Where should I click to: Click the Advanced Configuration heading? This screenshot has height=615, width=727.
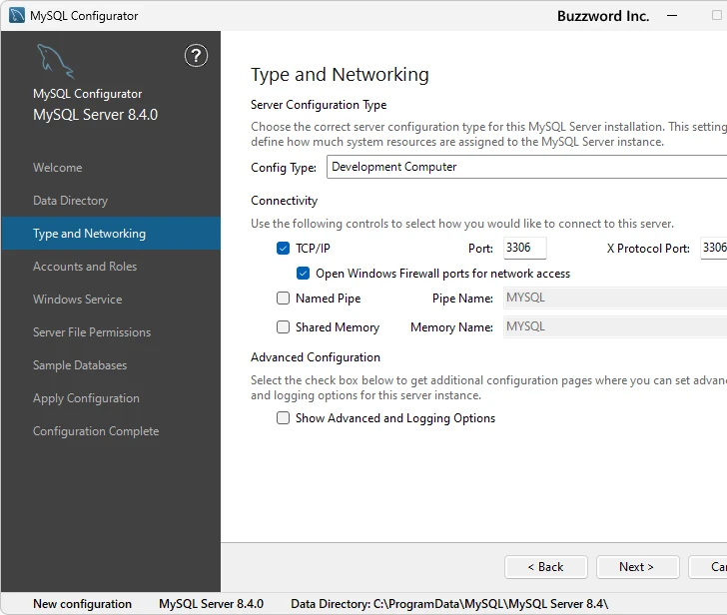pos(316,357)
